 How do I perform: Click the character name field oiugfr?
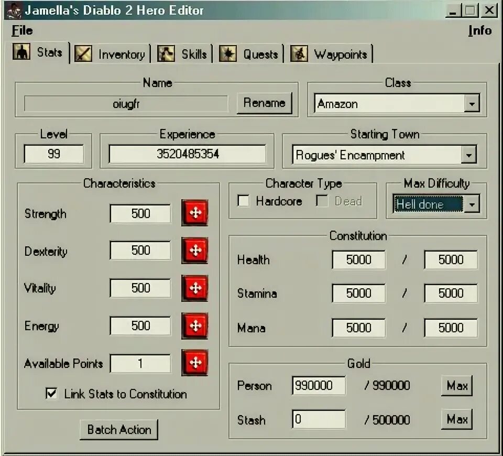click(x=126, y=103)
